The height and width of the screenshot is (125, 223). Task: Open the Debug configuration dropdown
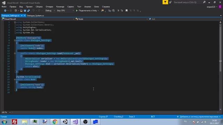pos(50,11)
